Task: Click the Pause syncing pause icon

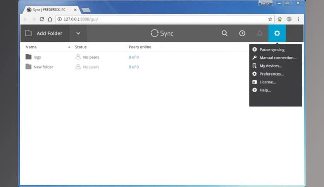Action: 255,49
